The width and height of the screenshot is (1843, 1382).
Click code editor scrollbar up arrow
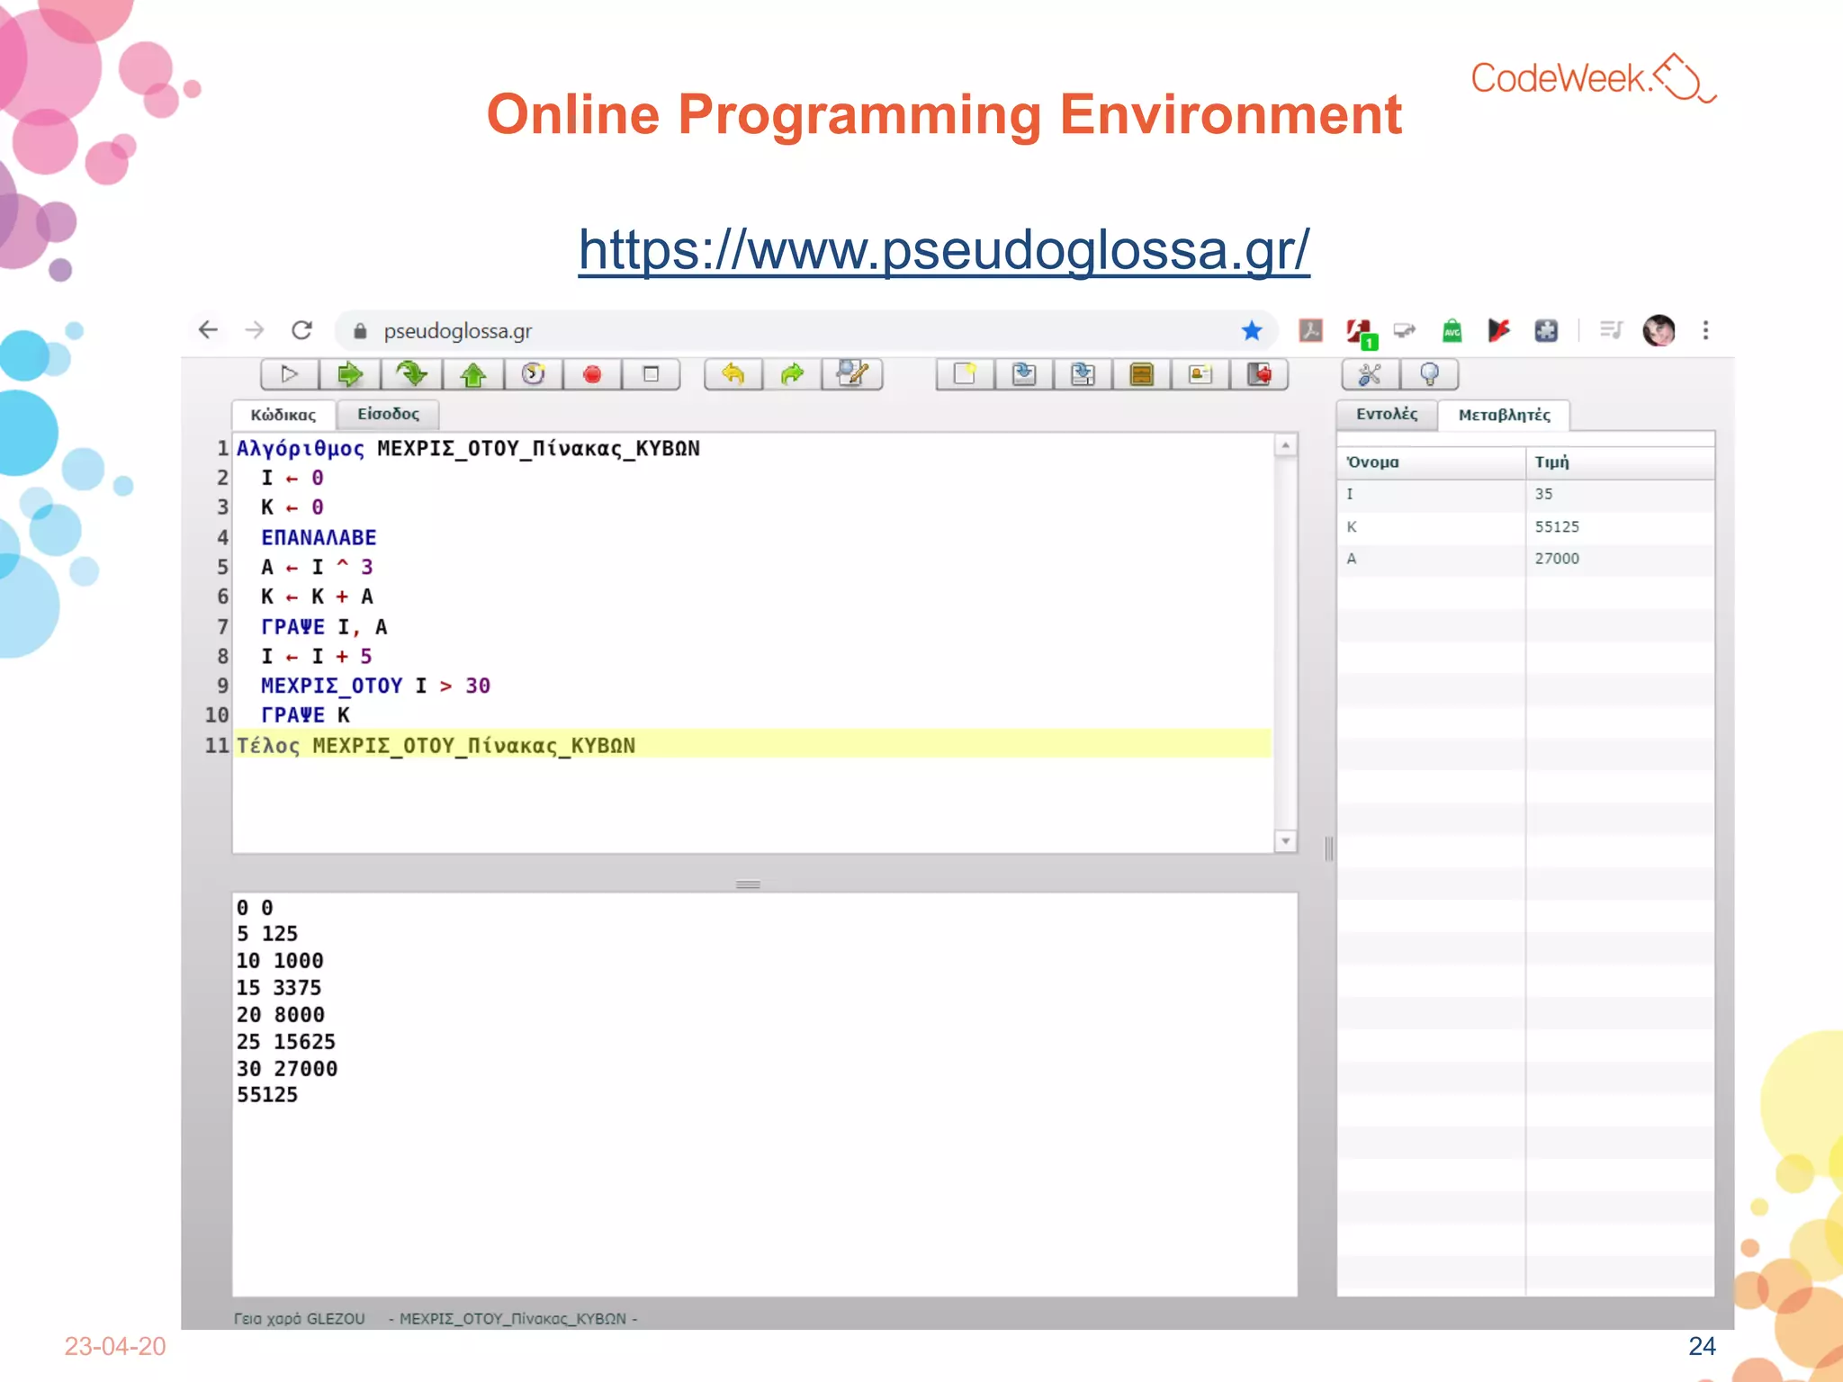(1286, 445)
